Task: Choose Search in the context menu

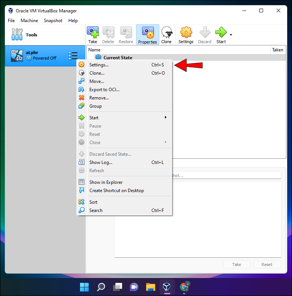Action: 124,210
